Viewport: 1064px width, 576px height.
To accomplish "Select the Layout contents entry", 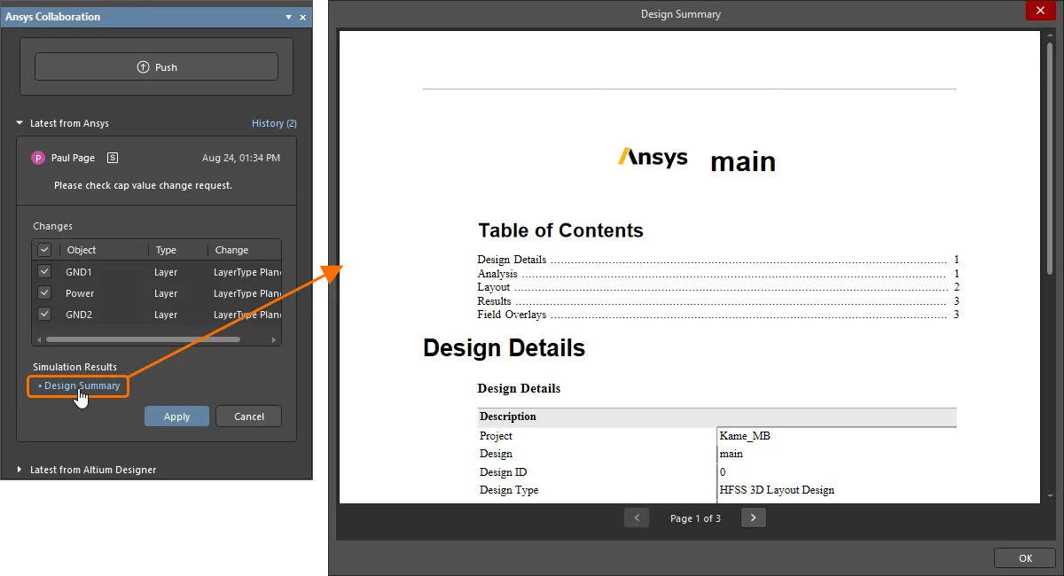I will point(718,287).
